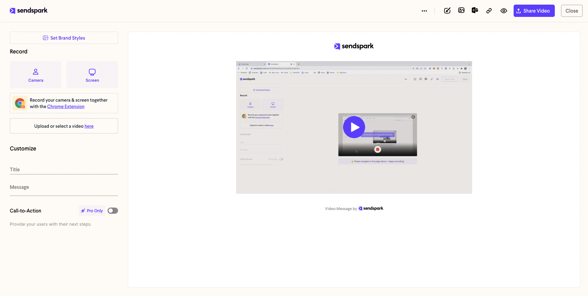The height and width of the screenshot is (296, 588).
Task: Start a Camera recording
Action: click(36, 75)
